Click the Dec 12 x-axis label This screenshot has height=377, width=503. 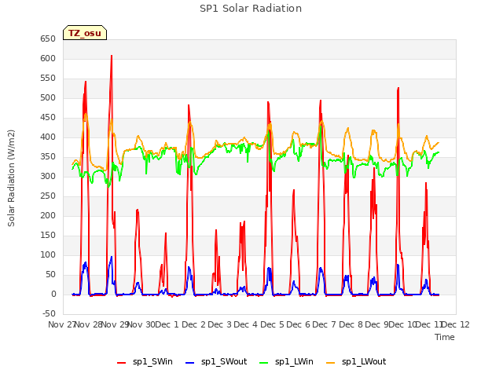456,324
